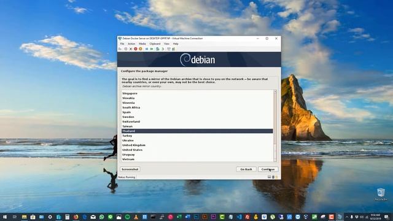Launch VLC media player from the taskbar
Viewport: 393px width, 221px height.
136,217
